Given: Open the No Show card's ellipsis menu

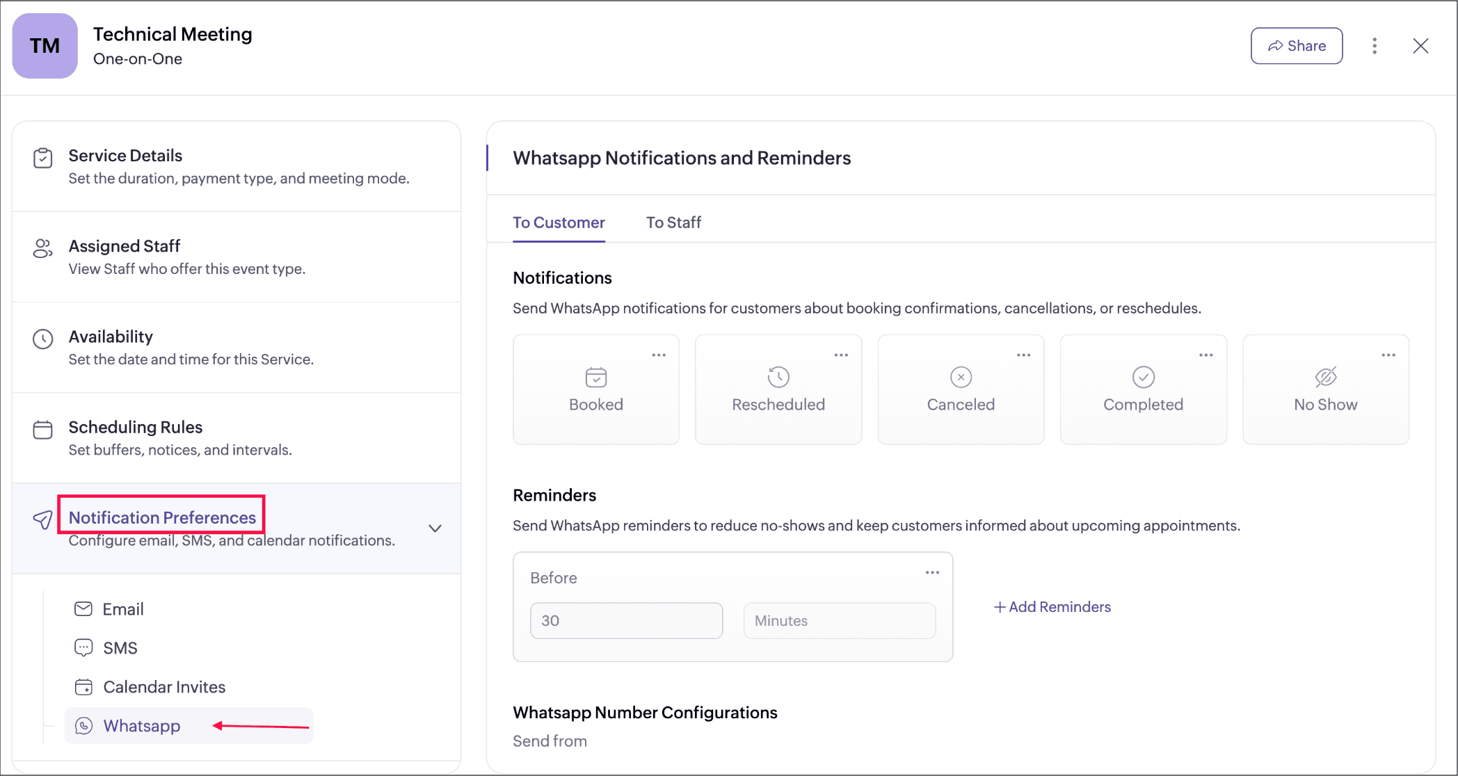Looking at the screenshot, I should (x=1388, y=355).
